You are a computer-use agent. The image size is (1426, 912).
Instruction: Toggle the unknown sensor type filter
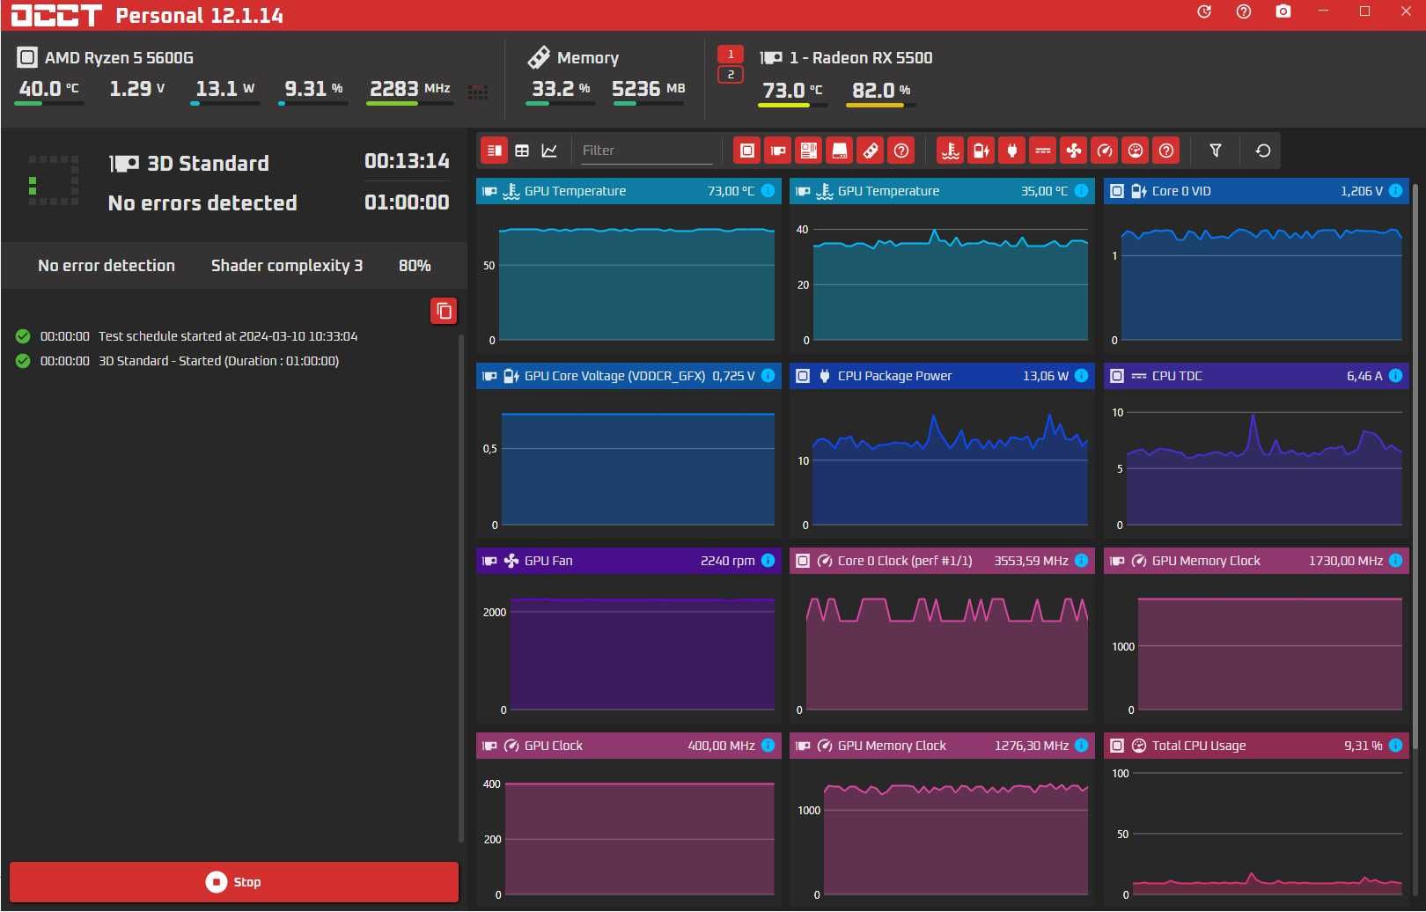pos(1166,151)
